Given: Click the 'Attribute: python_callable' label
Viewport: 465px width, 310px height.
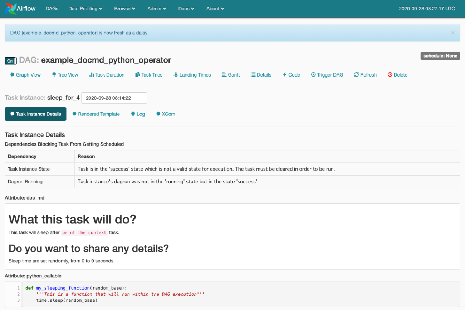Looking at the screenshot, I should point(33,276).
